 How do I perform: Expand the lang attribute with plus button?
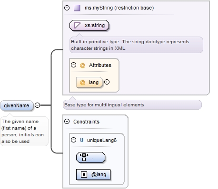click(107, 82)
